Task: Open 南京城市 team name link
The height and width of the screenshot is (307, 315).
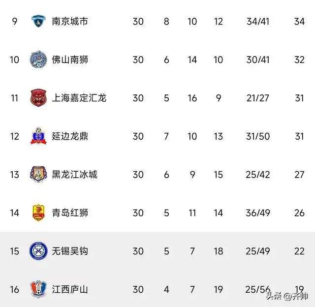Action: click(70, 21)
